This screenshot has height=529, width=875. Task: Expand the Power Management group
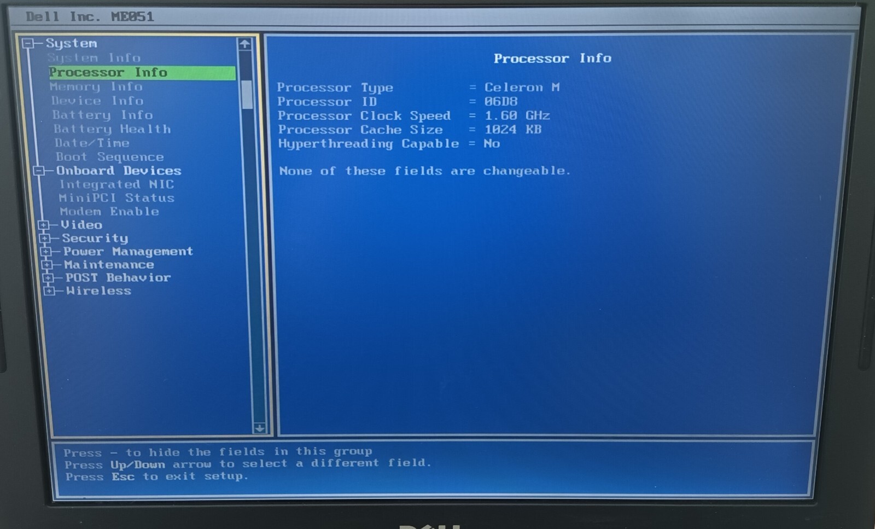click(x=46, y=252)
